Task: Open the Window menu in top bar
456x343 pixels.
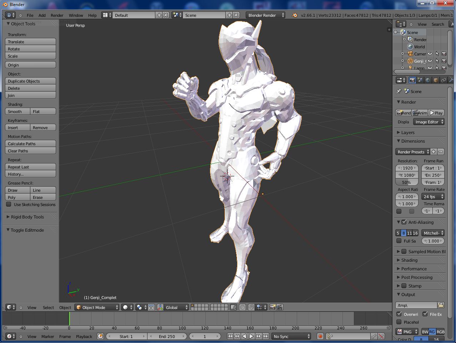Action: point(76,15)
